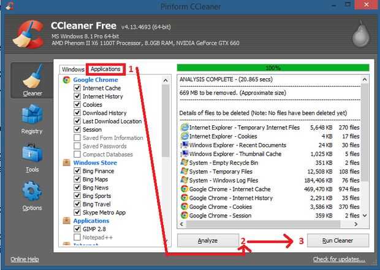Click application list scroll up arrow
380x270 pixels.
point(165,80)
